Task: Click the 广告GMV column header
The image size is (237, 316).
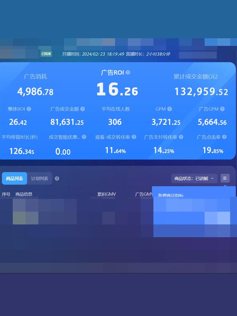Action: [x=144, y=194]
